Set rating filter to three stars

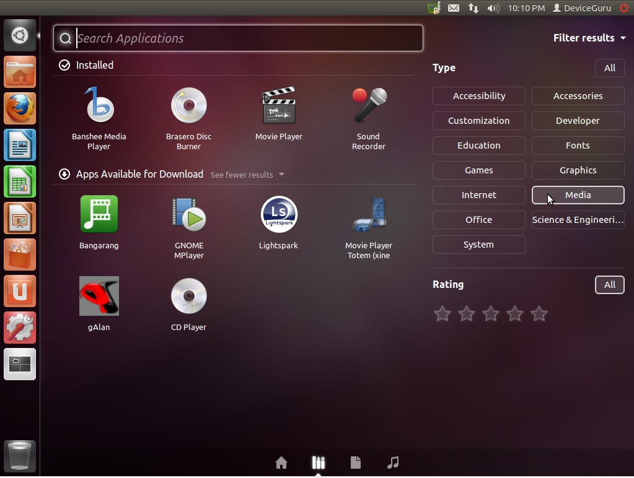491,313
